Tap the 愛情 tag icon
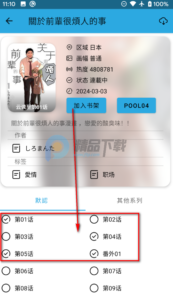Screen dimensions: 173x297 click(x=16, y=175)
